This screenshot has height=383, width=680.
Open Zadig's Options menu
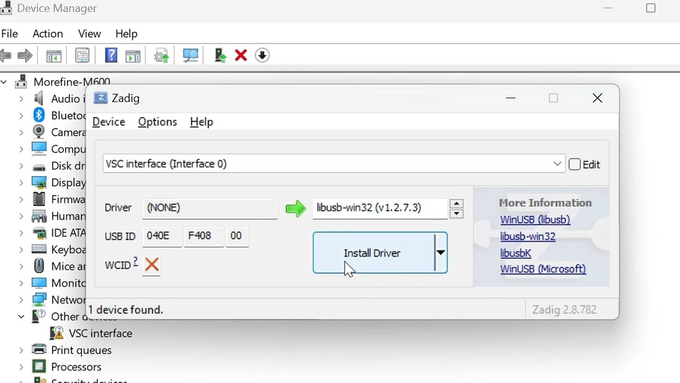157,122
